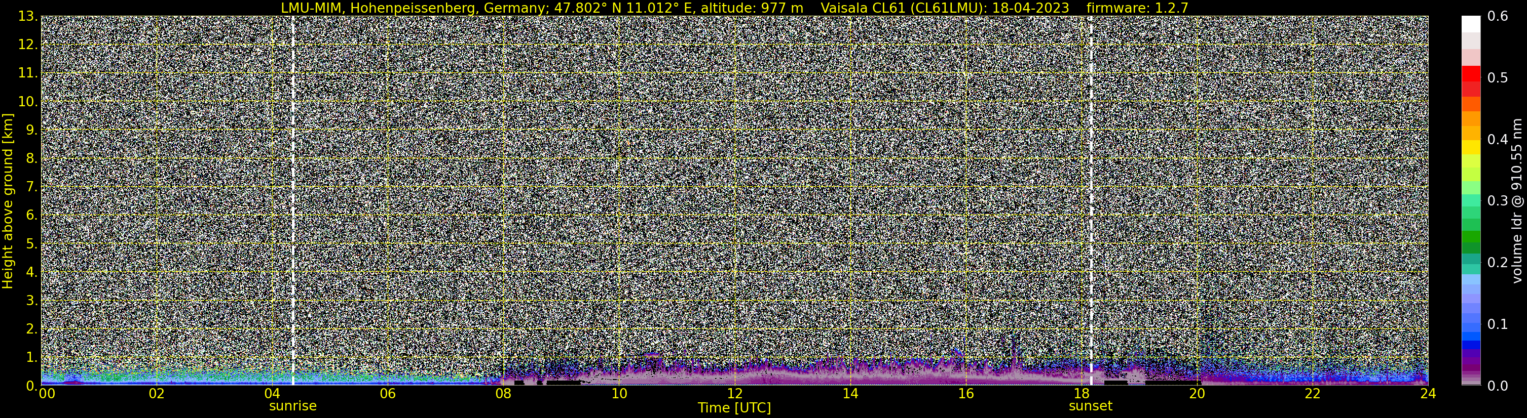1527x418 pixels.
Task: Click the '0.2' colorbar tick label
Action: [x=1498, y=263]
